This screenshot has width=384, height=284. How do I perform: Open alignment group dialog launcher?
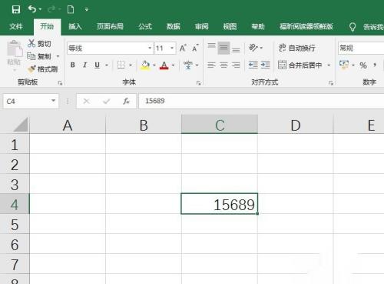coord(331,83)
